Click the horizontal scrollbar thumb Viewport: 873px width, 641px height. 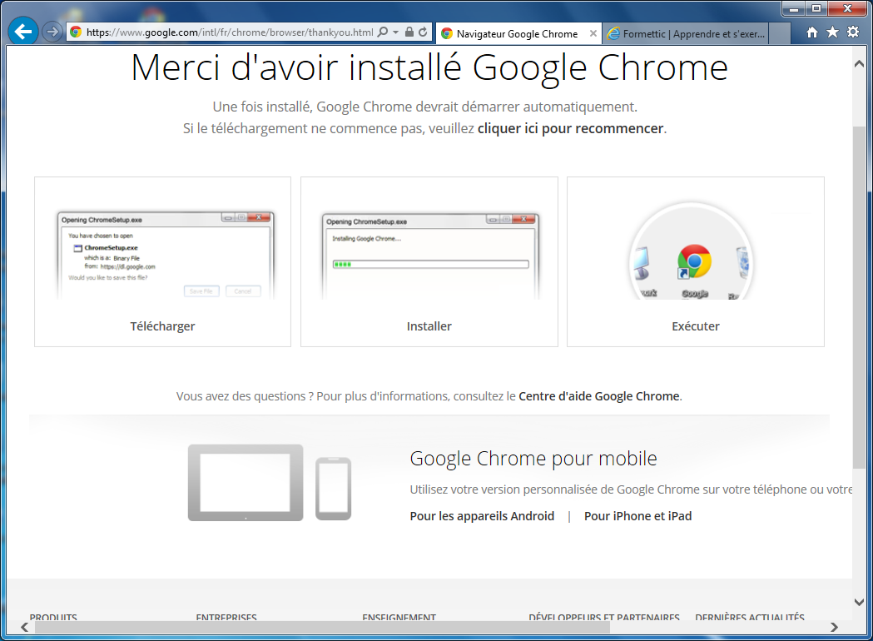coord(322,627)
